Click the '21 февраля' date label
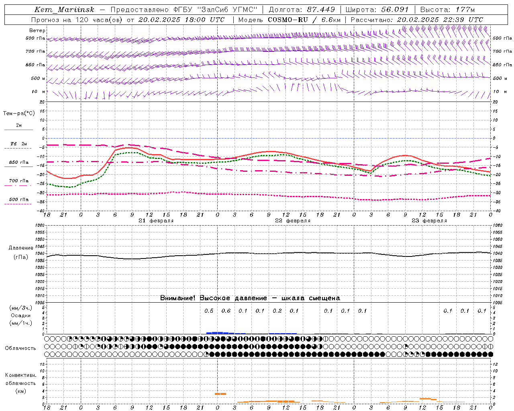This screenshot has height=411, width=514. tap(156, 221)
